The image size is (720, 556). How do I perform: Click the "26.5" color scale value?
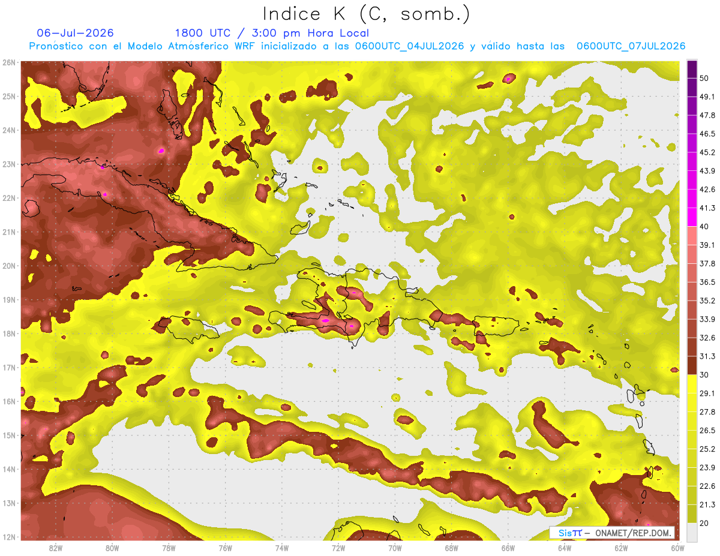pos(707,431)
